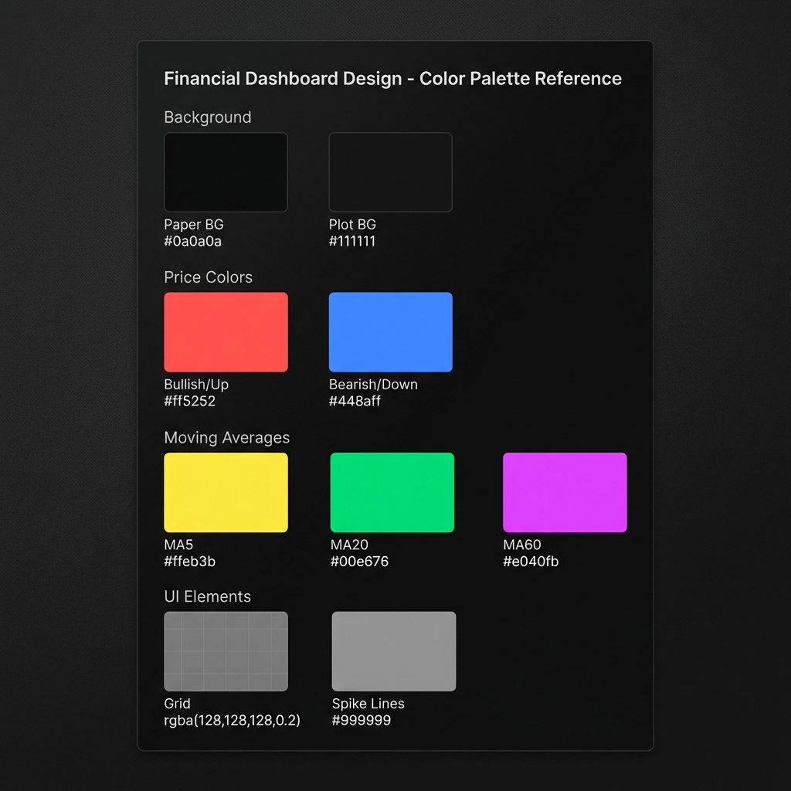Select the green MA20 swatch

tap(392, 492)
